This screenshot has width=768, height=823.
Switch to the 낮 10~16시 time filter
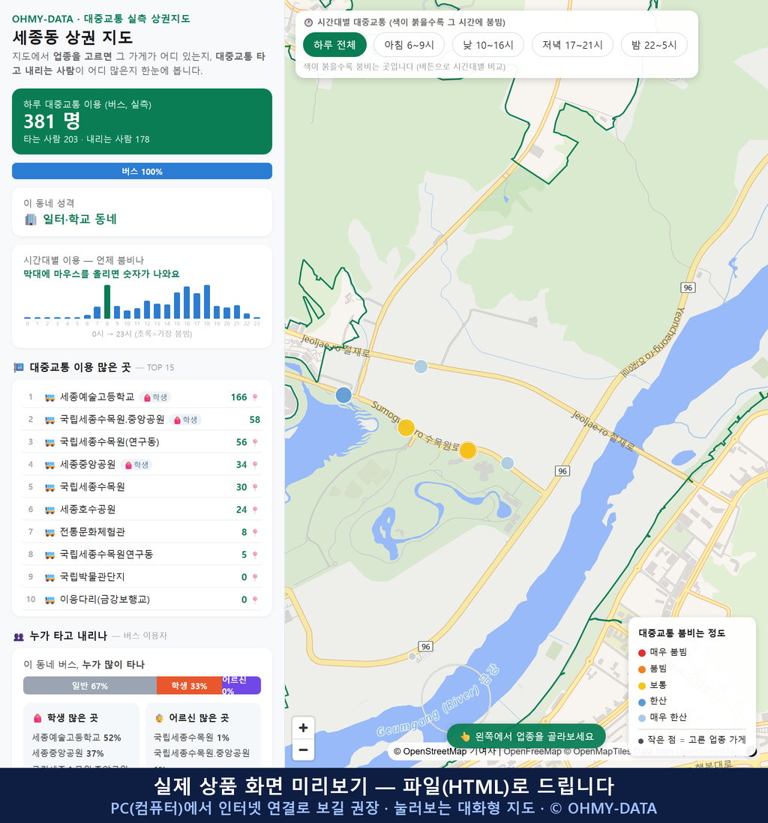(x=488, y=45)
